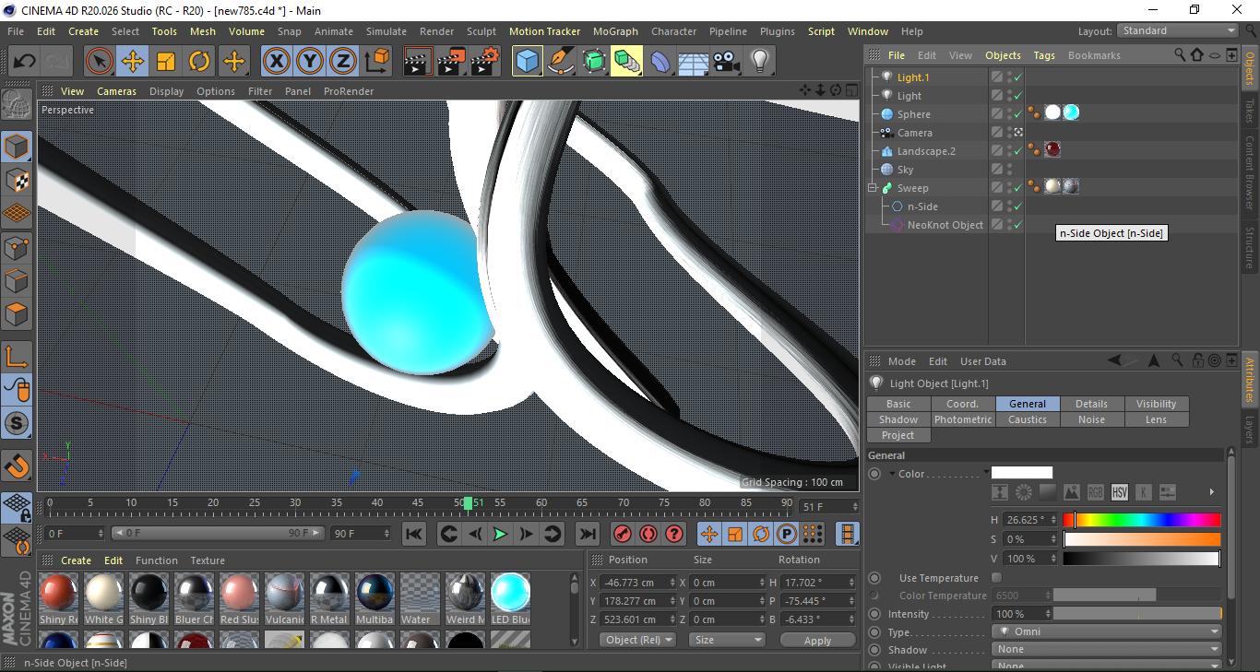The image size is (1260, 672).
Task: Toggle Sweep object enabled checkmark
Action: coord(1017,188)
